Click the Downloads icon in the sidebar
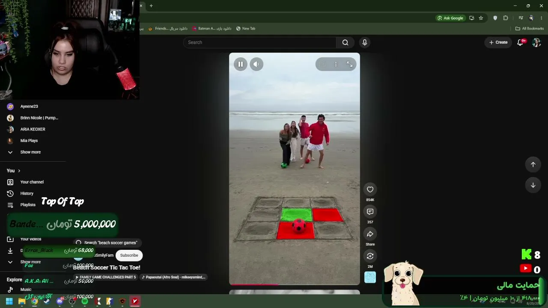Viewport: 548px width, 308px height. [10, 251]
